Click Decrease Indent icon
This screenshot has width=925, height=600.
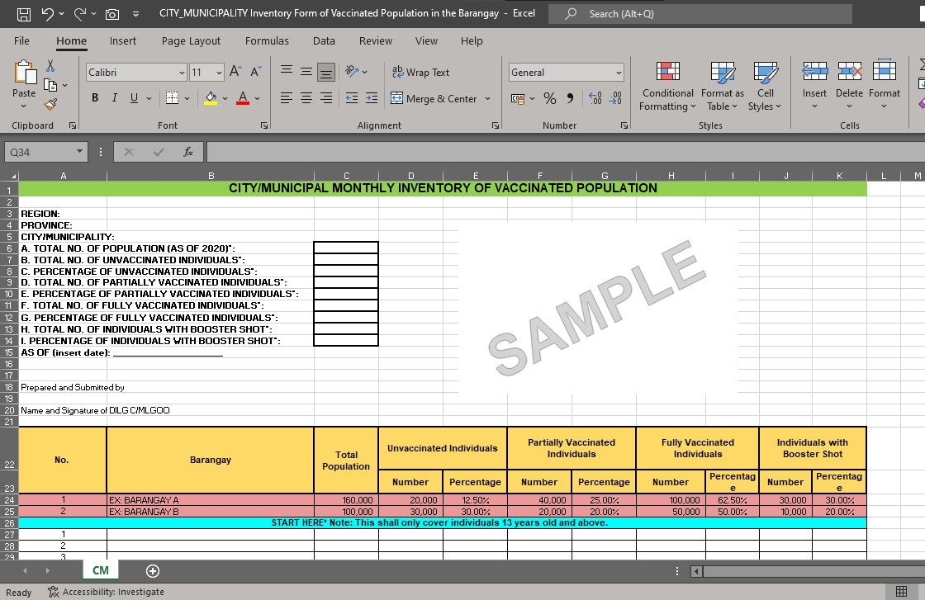[352, 98]
